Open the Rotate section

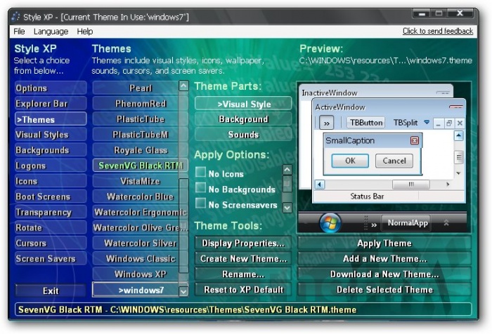coord(51,227)
